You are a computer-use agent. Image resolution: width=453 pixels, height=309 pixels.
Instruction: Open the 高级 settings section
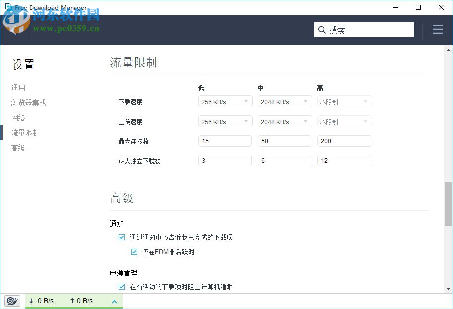tap(18, 148)
